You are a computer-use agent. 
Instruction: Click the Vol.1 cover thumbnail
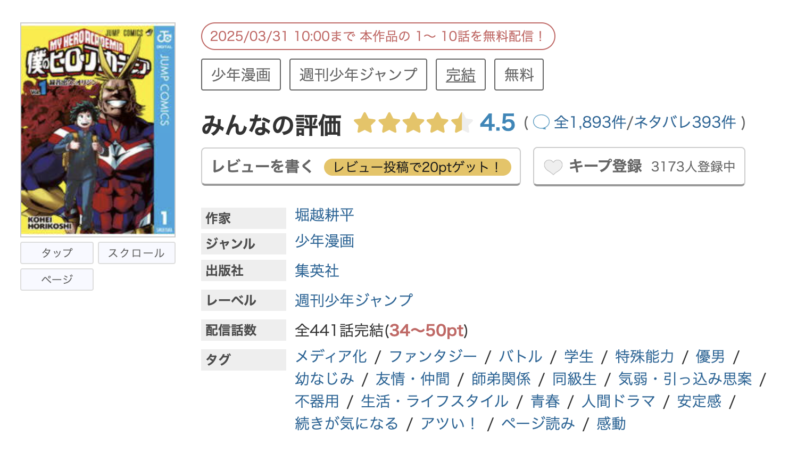pyautogui.click(x=97, y=128)
